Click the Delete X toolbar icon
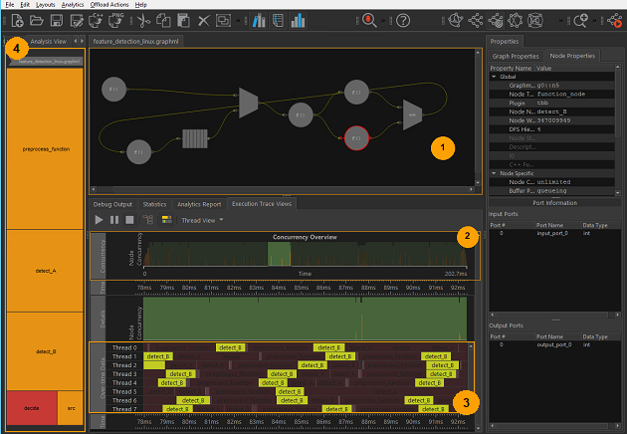This screenshot has width=627, height=434. point(203,20)
